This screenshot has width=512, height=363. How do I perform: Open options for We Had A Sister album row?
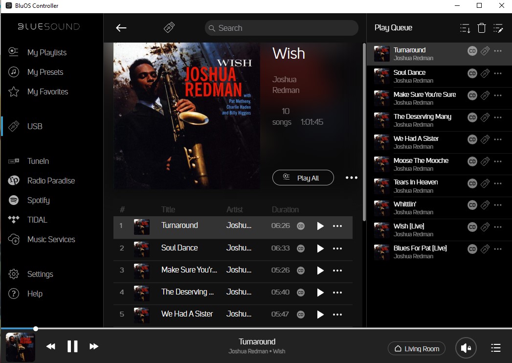pos(337,314)
